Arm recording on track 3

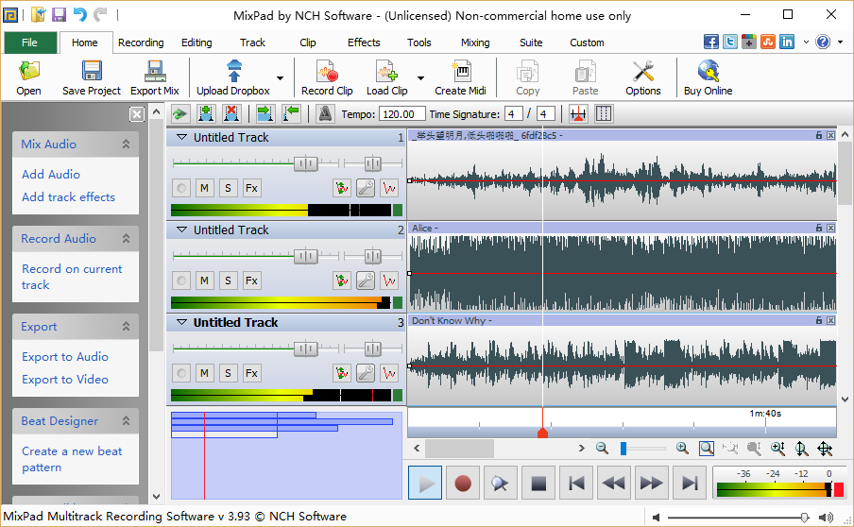pos(181,373)
